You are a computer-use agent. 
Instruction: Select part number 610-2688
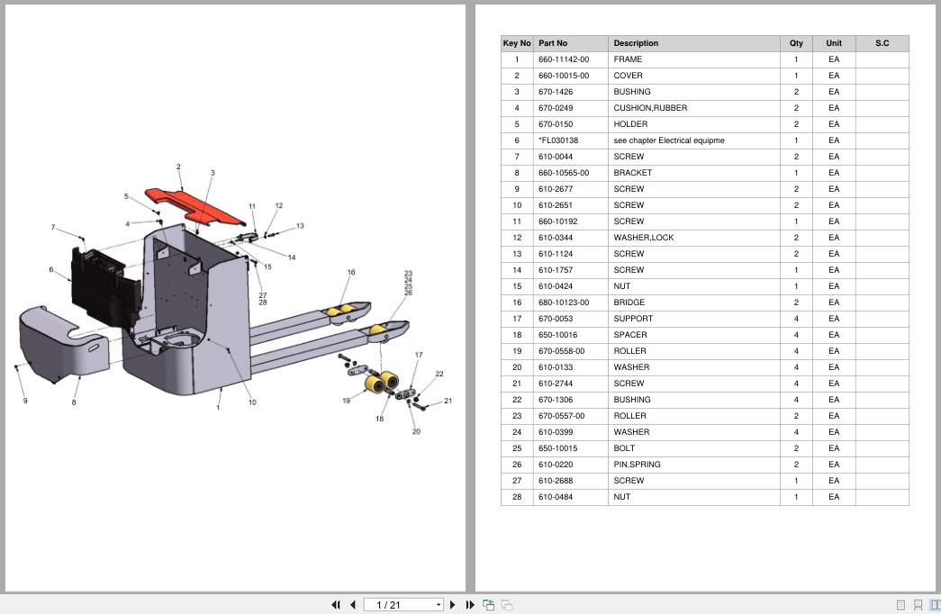coord(556,481)
